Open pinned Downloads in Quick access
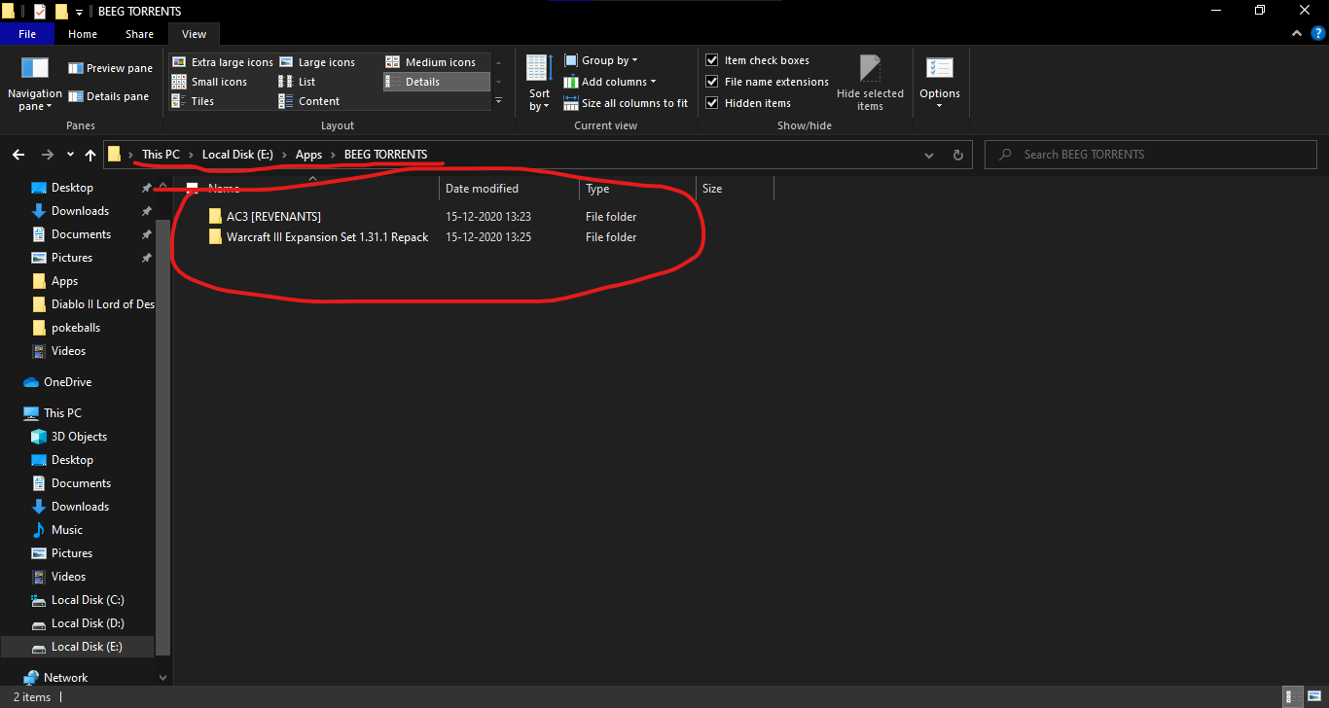The image size is (1329, 708). (x=80, y=211)
